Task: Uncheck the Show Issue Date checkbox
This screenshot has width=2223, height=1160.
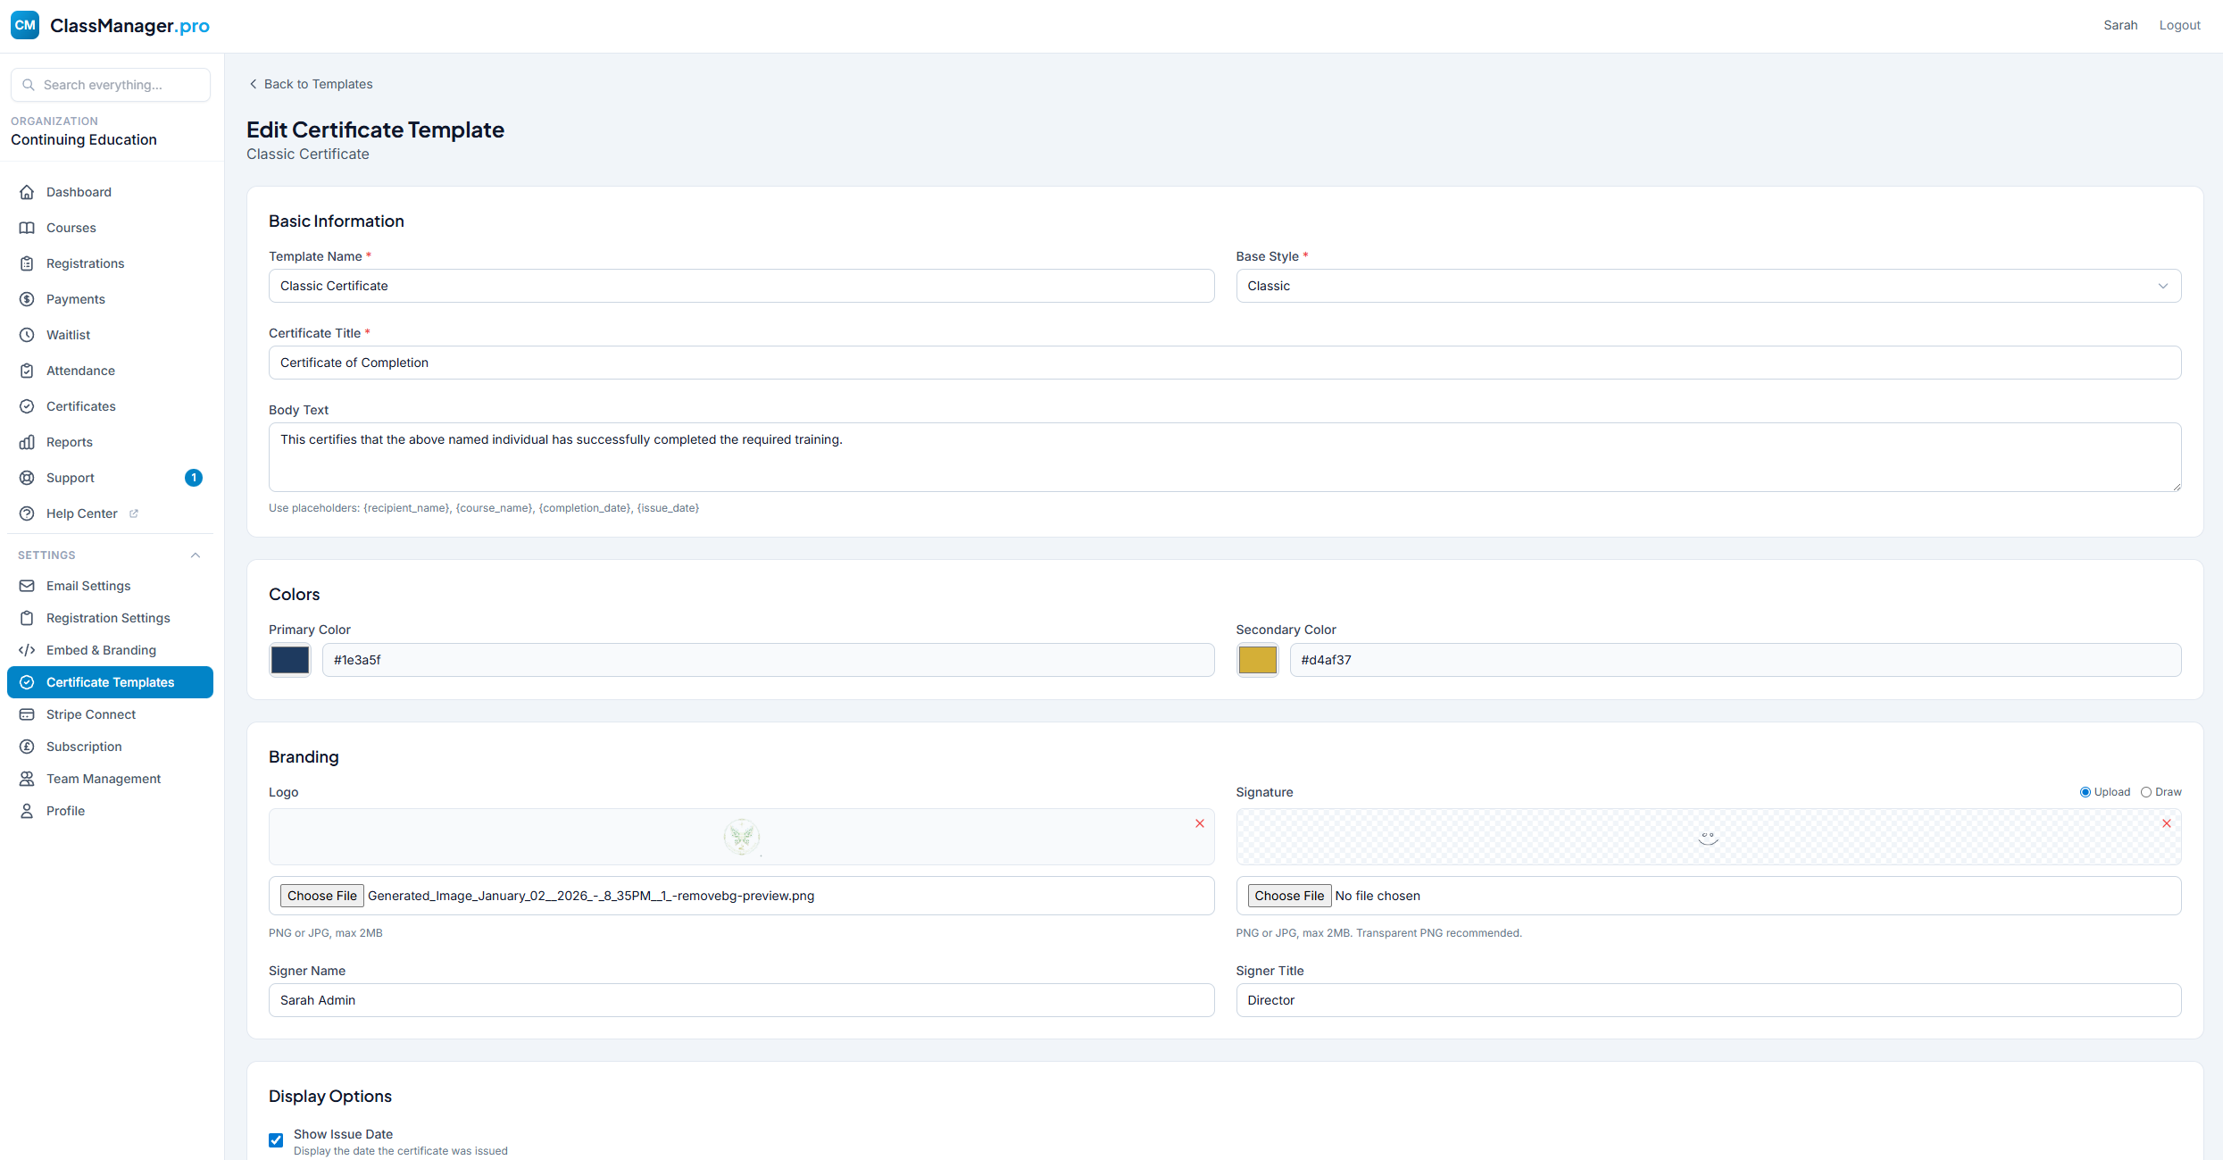Action: click(x=275, y=1139)
